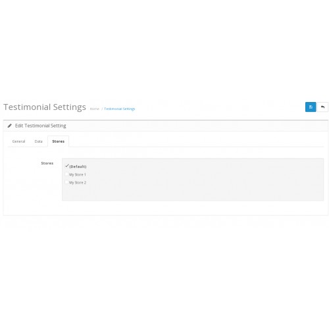Click the Edit Testimonial Setting panel title
Image resolution: width=329 pixels, height=329 pixels.
[x=41, y=126]
